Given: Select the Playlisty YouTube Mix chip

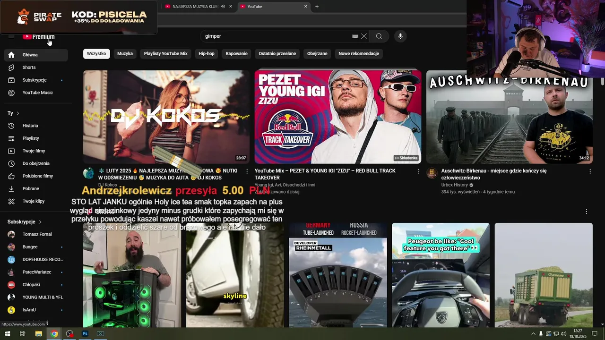Looking at the screenshot, I should click(166, 54).
